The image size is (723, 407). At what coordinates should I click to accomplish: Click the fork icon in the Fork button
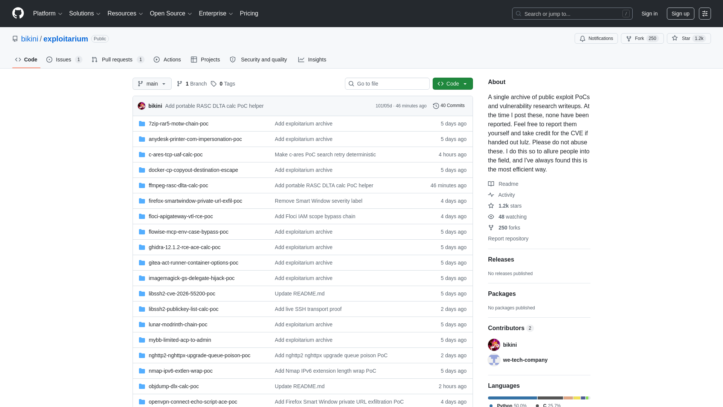click(x=629, y=38)
